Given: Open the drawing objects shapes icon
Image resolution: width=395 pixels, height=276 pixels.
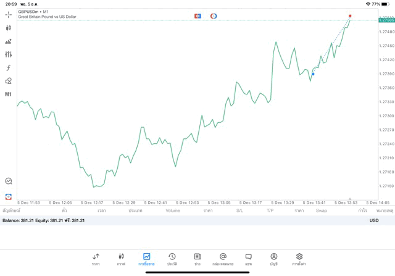Looking at the screenshot, I should pyautogui.click(x=9, y=81).
